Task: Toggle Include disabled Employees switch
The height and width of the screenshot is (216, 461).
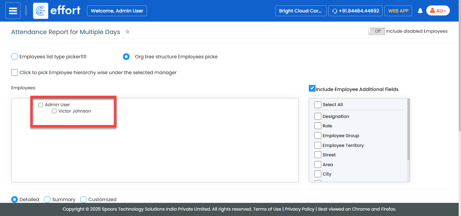Action: pyautogui.click(x=376, y=31)
